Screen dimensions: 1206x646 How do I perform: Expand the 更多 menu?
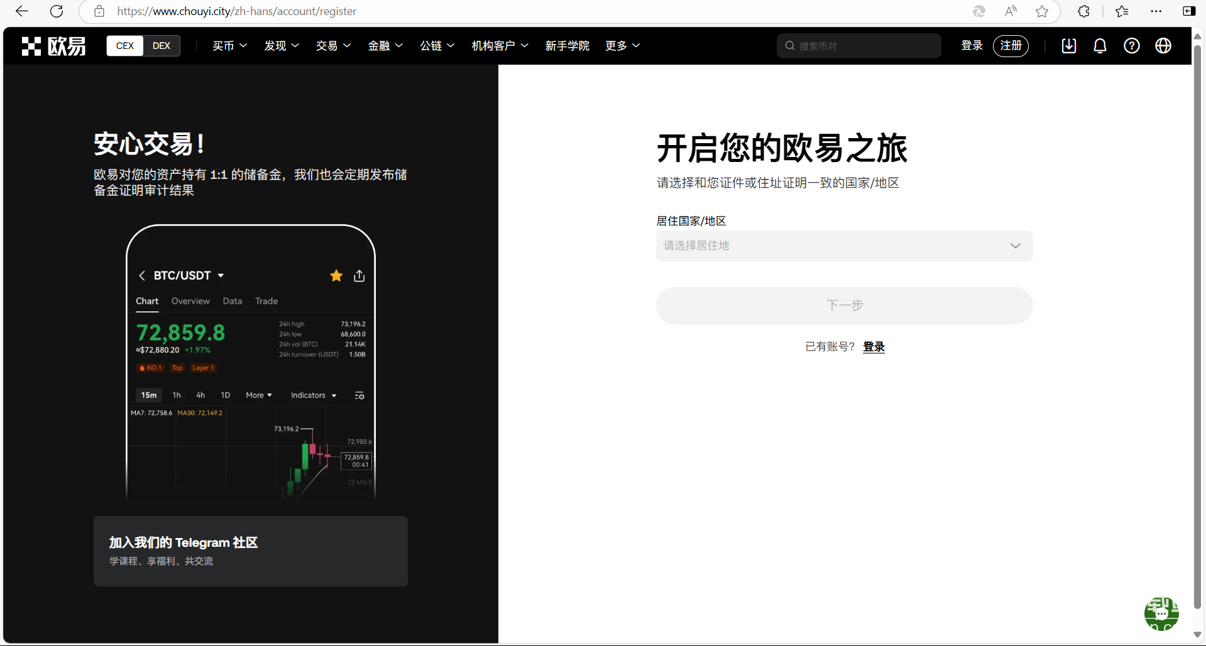coord(622,46)
